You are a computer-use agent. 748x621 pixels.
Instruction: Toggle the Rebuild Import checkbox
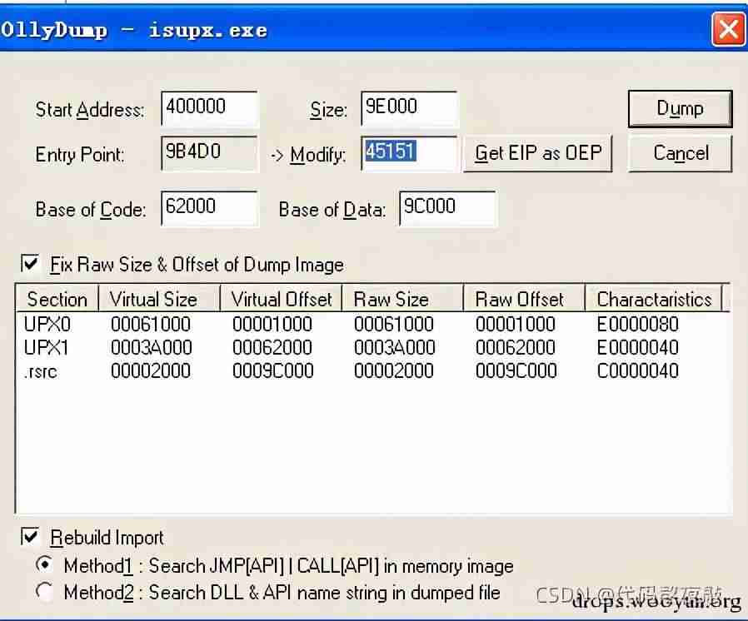click(x=31, y=537)
